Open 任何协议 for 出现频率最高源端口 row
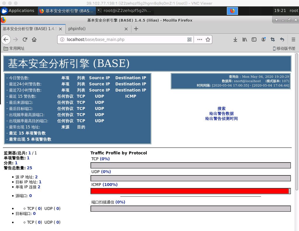Image resolution: width=299 pixels, height=231 pixels. click(x=65, y=115)
